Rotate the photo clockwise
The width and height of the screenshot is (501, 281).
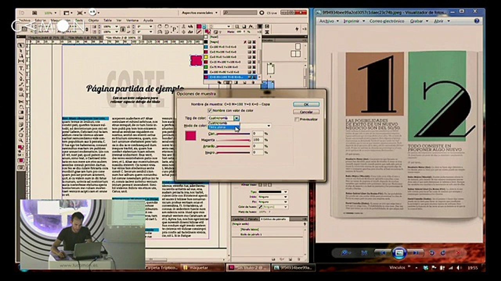(443, 253)
